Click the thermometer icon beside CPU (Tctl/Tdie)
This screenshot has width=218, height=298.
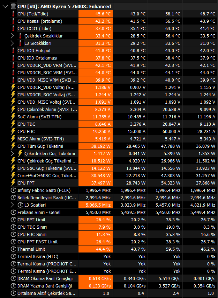pos(13,14)
